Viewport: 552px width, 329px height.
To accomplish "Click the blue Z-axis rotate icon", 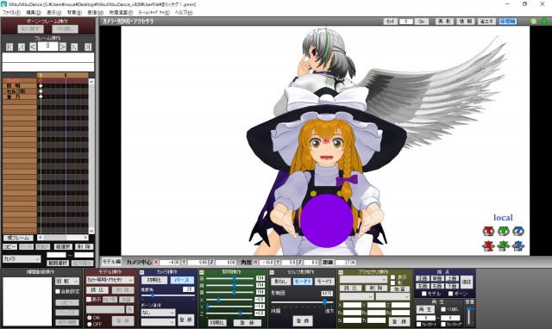I will click(x=518, y=231).
